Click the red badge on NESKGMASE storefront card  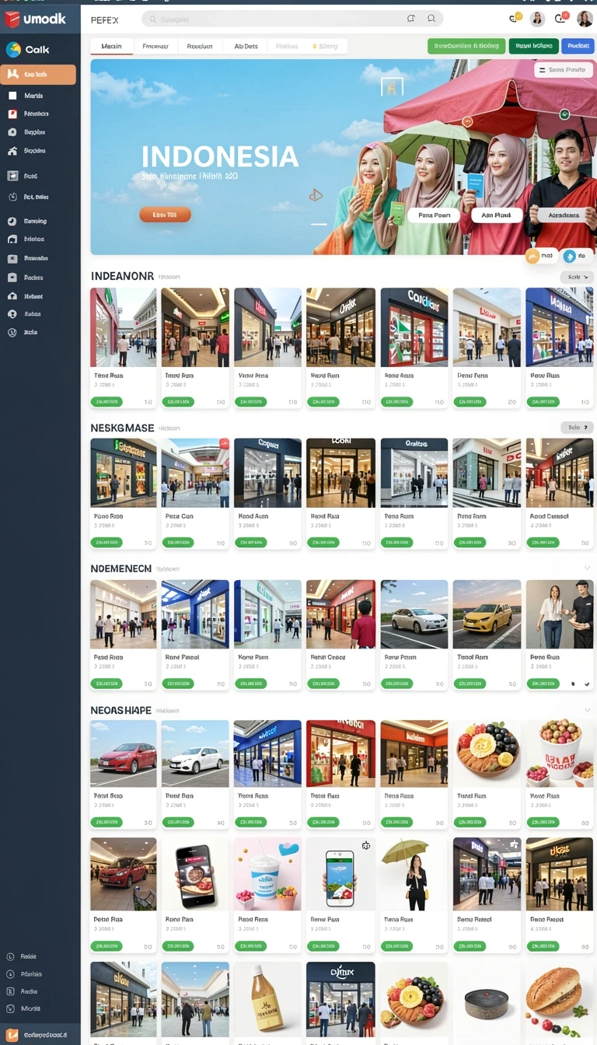click(x=224, y=443)
